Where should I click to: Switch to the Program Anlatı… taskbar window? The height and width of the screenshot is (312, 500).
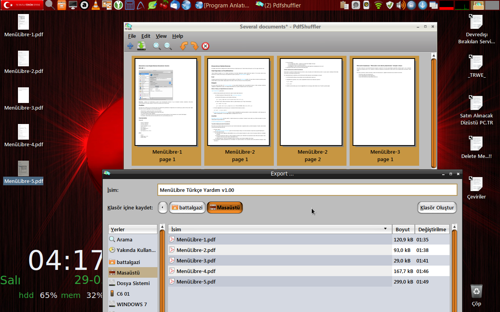point(222,5)
